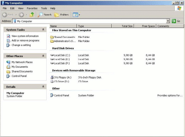
Task: Select the Control Panel list icon
Action: pyautogui.click(x=52, y=95)
